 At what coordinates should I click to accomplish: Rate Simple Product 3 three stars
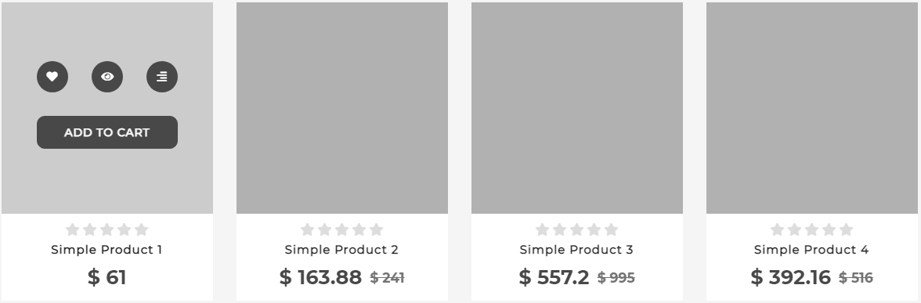[x=576, y=229]
